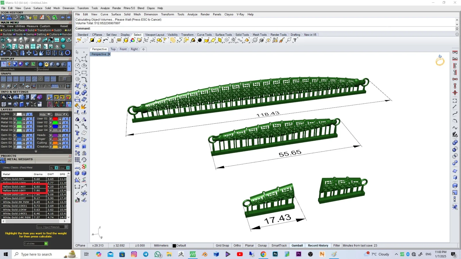
Task: Toggle the Ortho status bar option
Action: pyautogui.click(x=237, y=245)
